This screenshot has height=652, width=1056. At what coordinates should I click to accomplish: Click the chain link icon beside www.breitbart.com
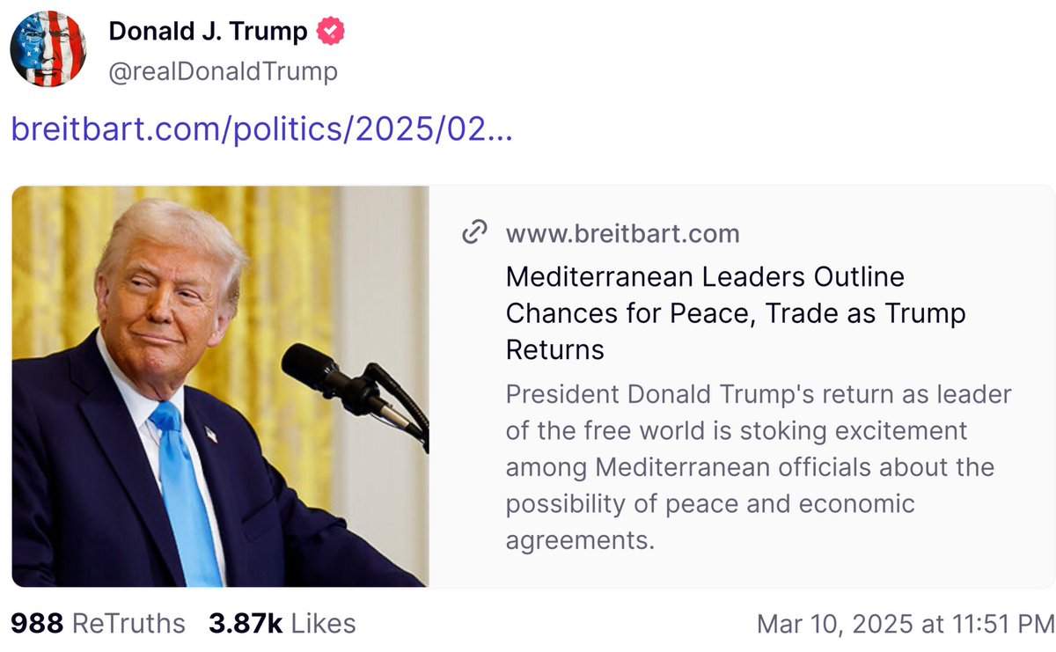pos(475,233)
